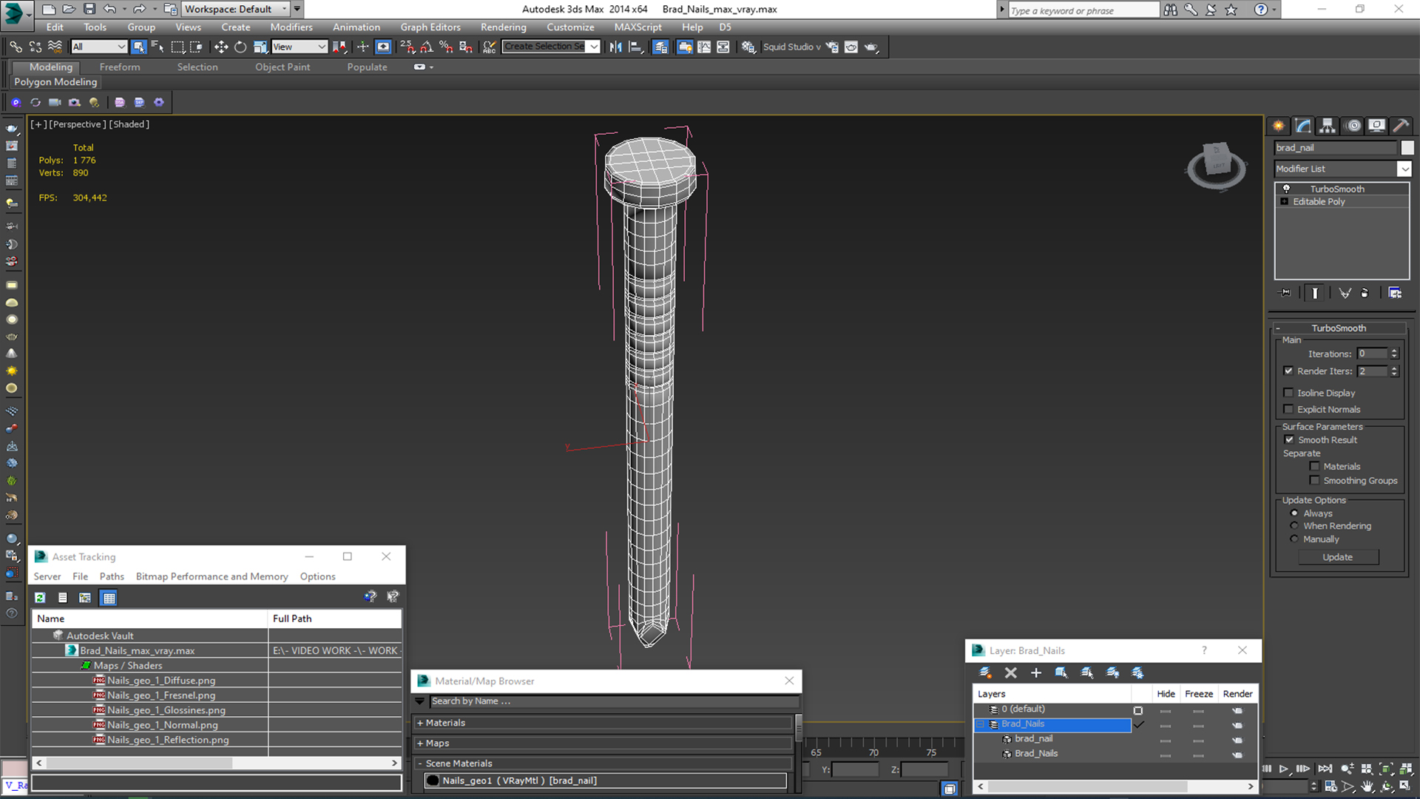This screenshot has height=799, width=1420.
Task: Select Always radio button in Update Options
Action: pyautogui.click(x=1294, y=512)
